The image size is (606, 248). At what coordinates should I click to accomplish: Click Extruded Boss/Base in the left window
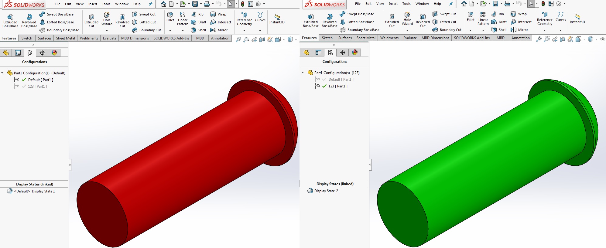tap(10, 21)
